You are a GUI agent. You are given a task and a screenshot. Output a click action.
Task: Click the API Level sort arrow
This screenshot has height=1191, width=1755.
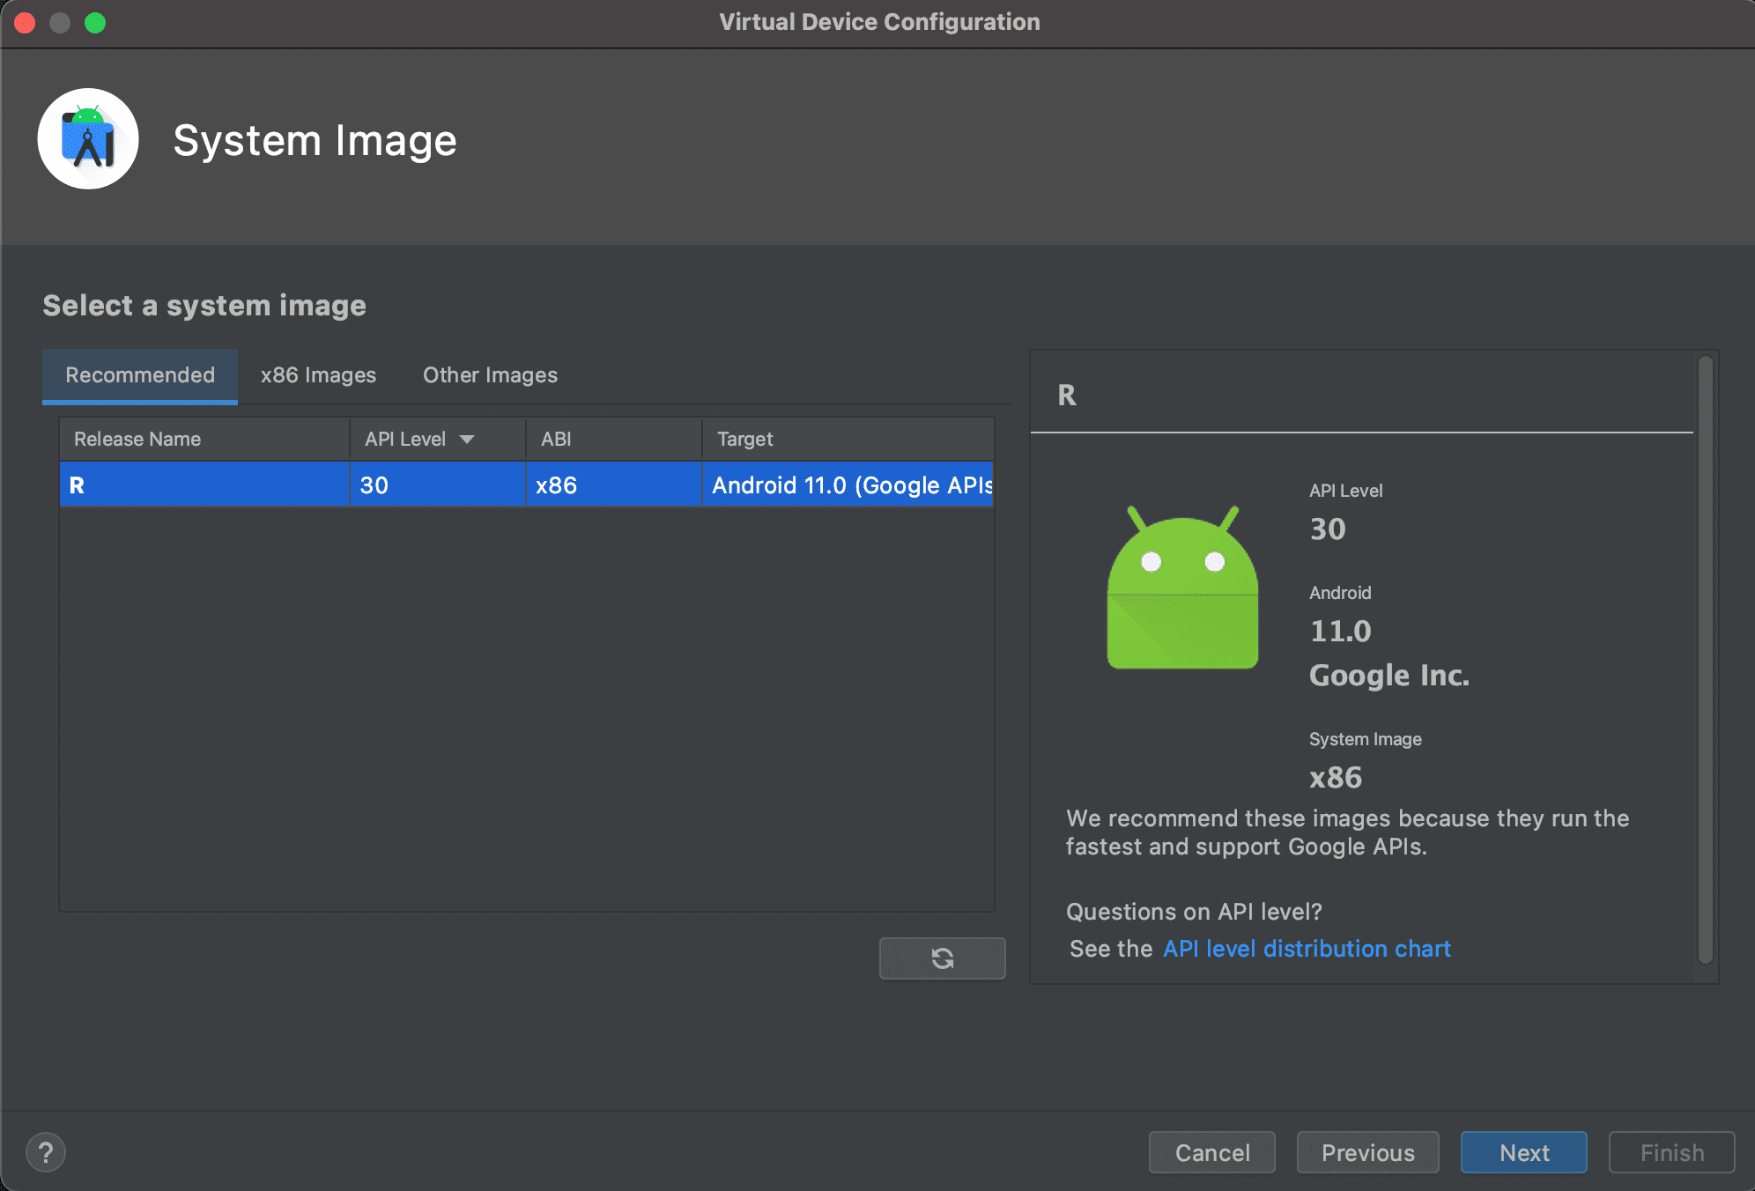pyautogui.click(x=467, y=439)
